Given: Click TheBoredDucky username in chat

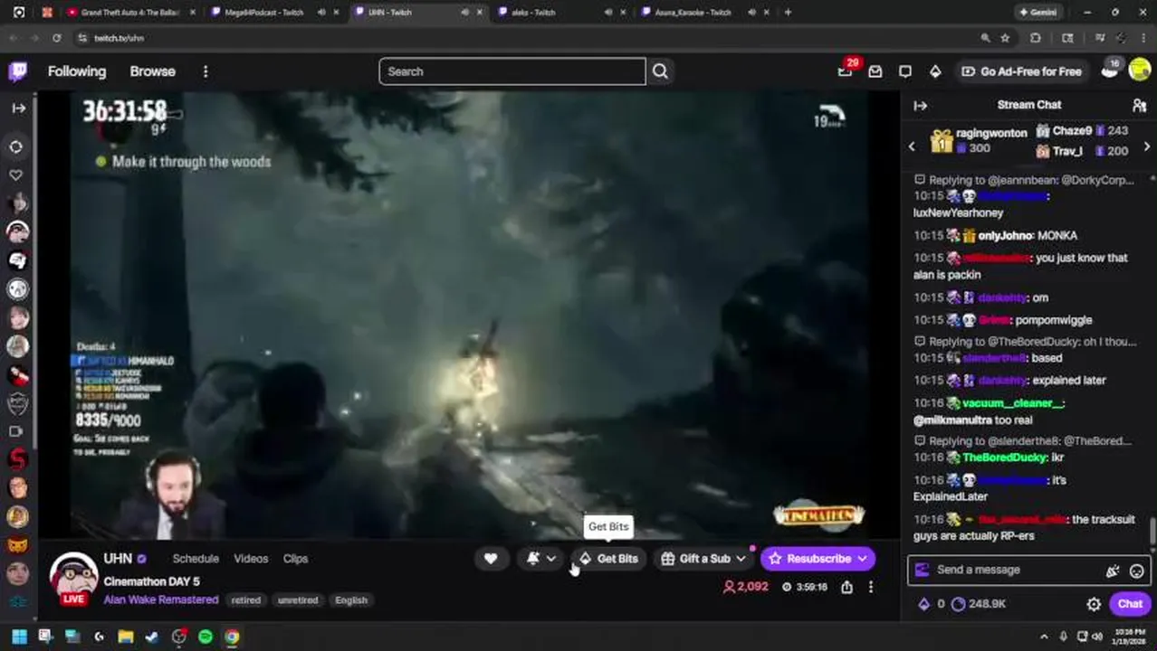Looking at the screenshot, I should click(1004, 458).
